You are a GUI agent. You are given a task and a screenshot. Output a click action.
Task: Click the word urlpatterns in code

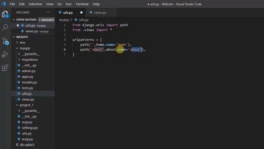coord(83,40)
